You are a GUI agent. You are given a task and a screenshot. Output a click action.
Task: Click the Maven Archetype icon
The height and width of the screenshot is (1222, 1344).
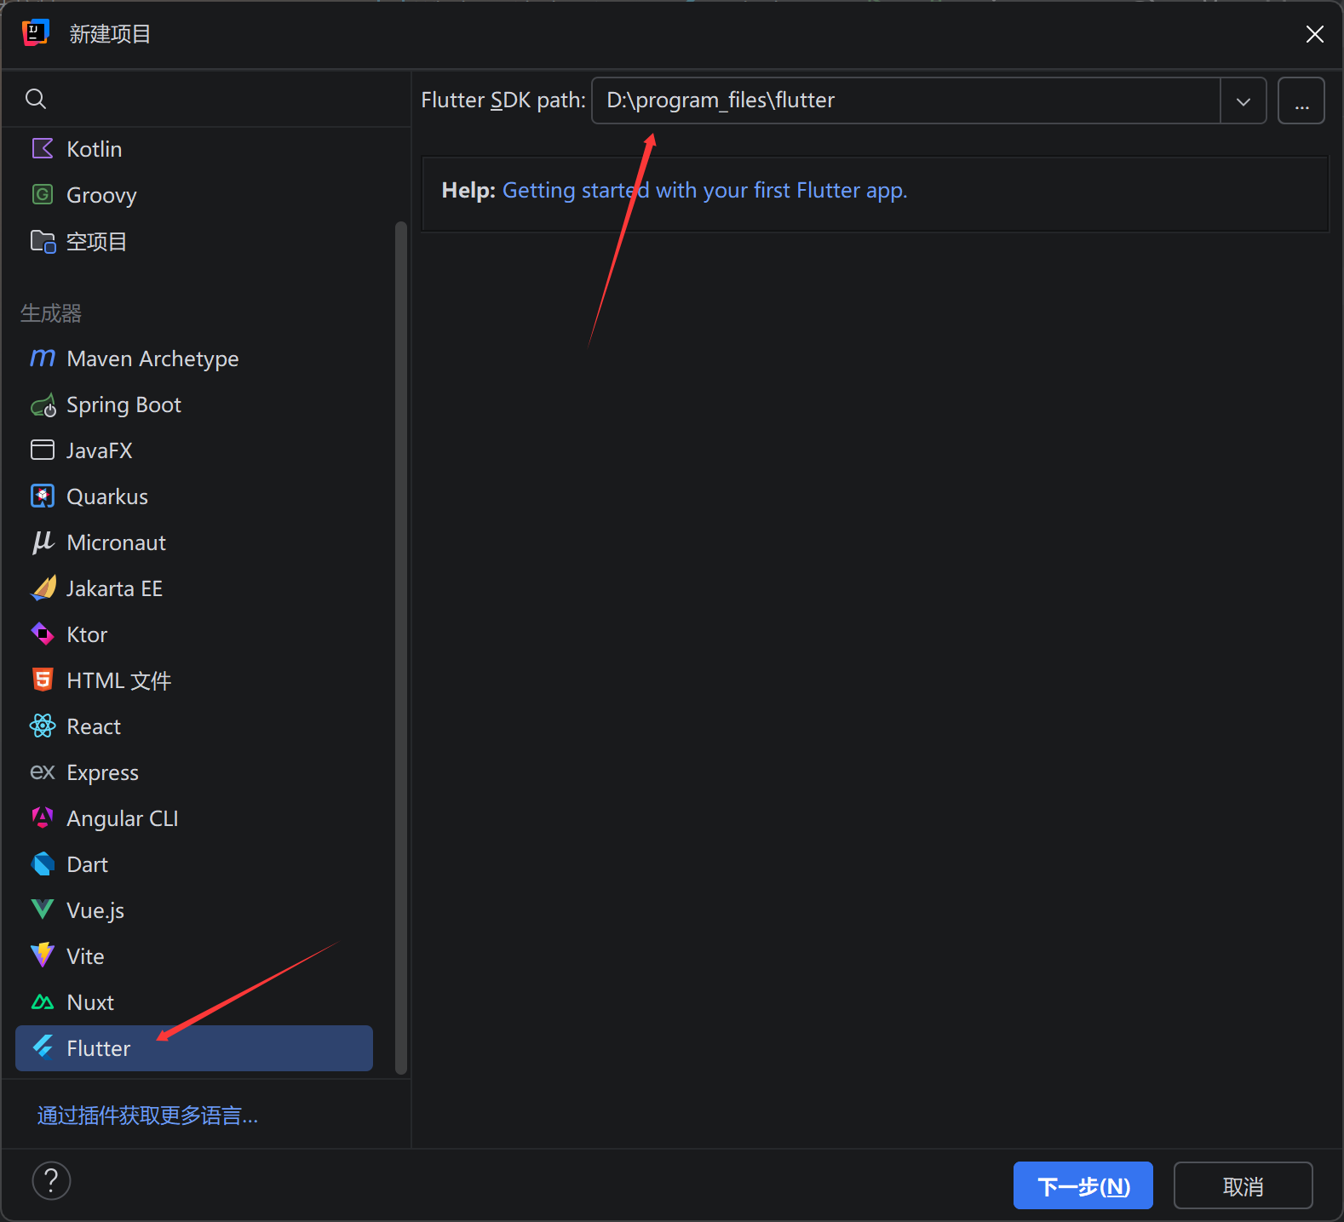point(43,359)
